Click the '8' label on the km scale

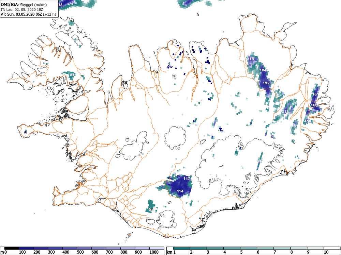point(292,252)
